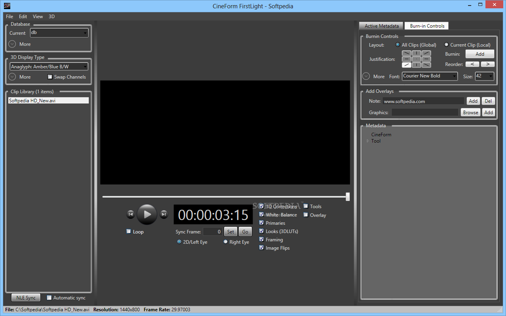Viewport: 506px width, 316px height.
Task: Click the Set button for Sync Frame
Action: (230, 231)
